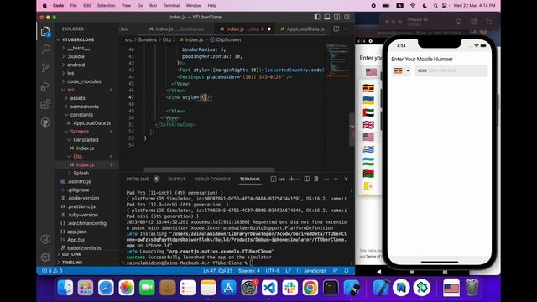537x302 pixels.
Task: Open the Extensions view
Action: point(45,104)
